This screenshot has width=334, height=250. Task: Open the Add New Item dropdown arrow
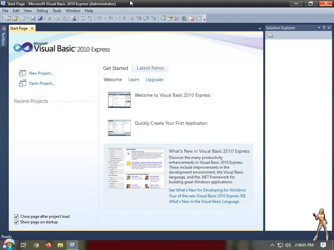(27, 18)
